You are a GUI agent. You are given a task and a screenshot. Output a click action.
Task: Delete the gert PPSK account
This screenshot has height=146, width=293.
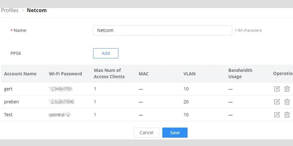click(x=287, y=89)
